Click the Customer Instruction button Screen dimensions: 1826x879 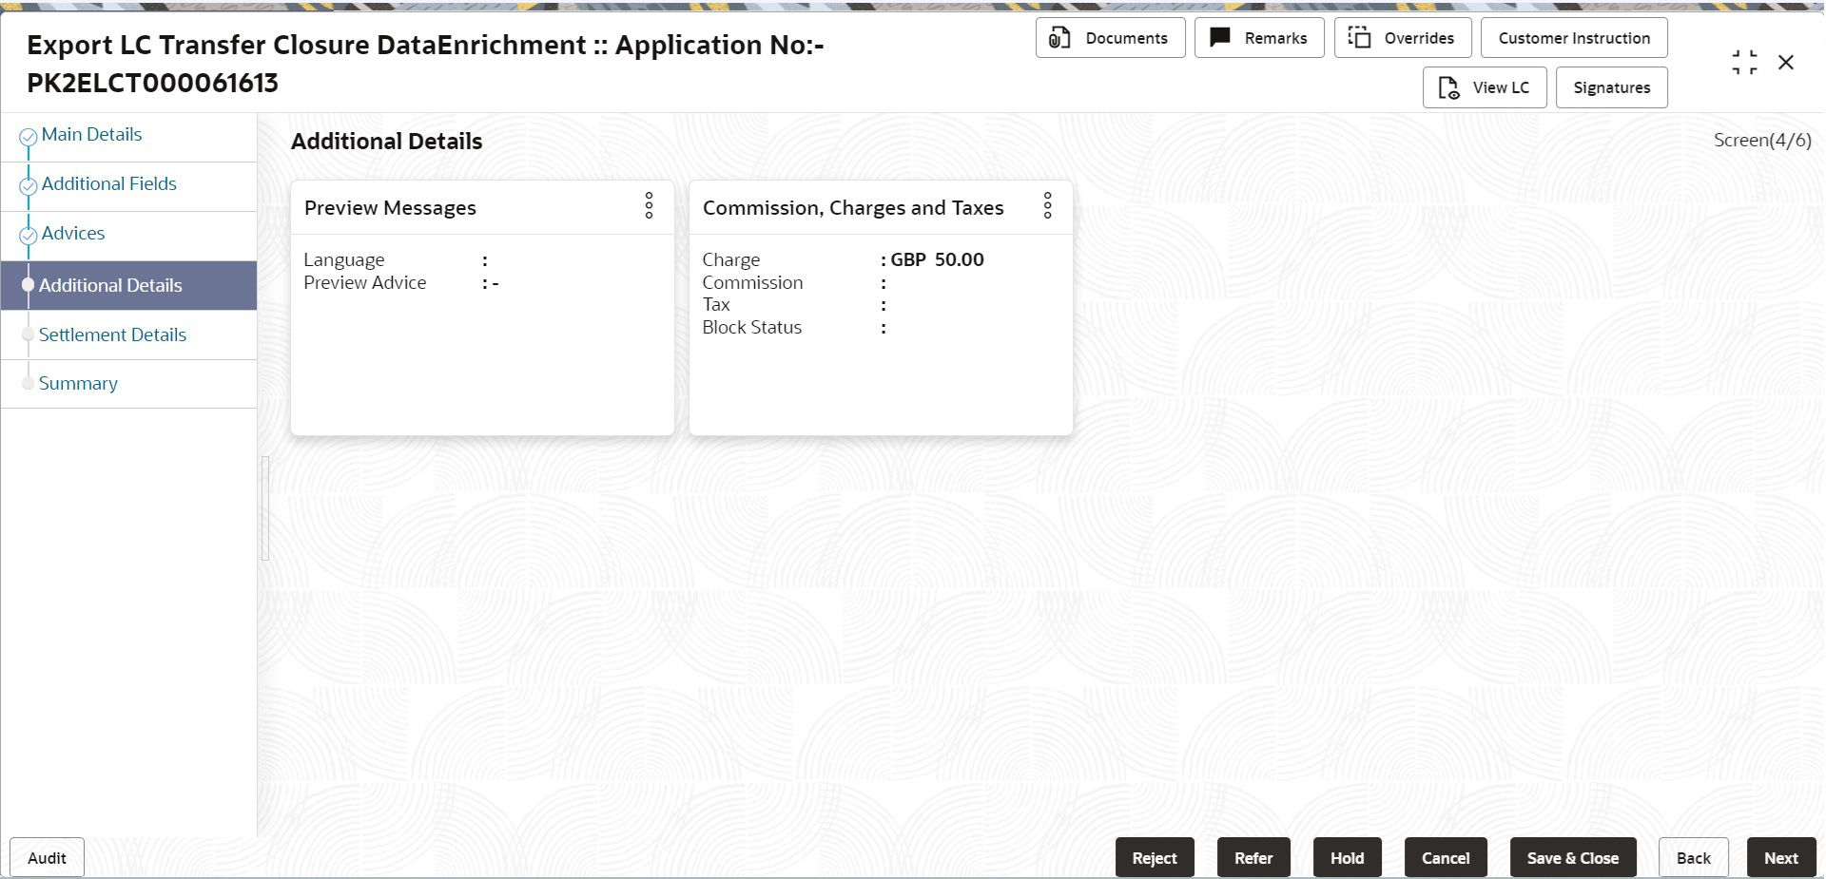(1574, 38)
